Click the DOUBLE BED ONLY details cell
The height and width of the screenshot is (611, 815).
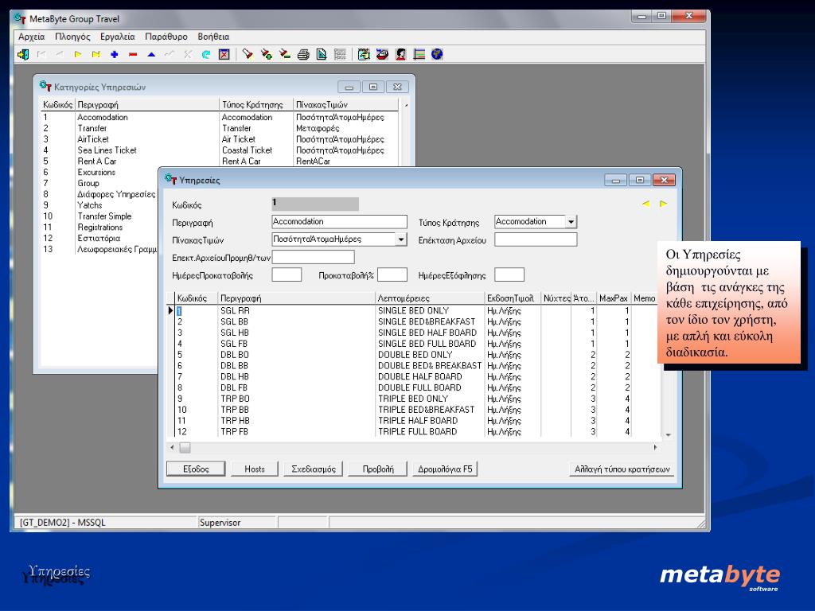(x=429, y=355)
